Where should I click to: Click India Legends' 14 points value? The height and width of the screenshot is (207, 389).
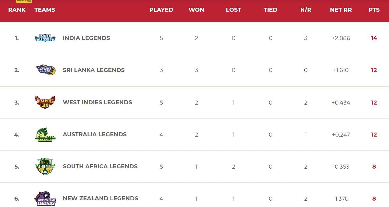[374, 38]
